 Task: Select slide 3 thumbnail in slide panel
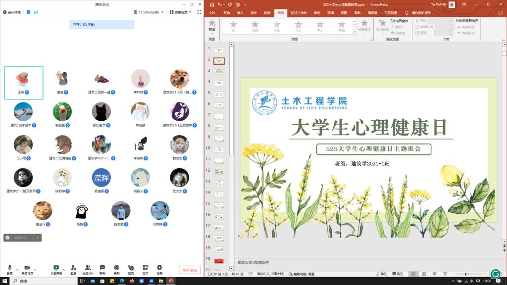coord(218,72)
